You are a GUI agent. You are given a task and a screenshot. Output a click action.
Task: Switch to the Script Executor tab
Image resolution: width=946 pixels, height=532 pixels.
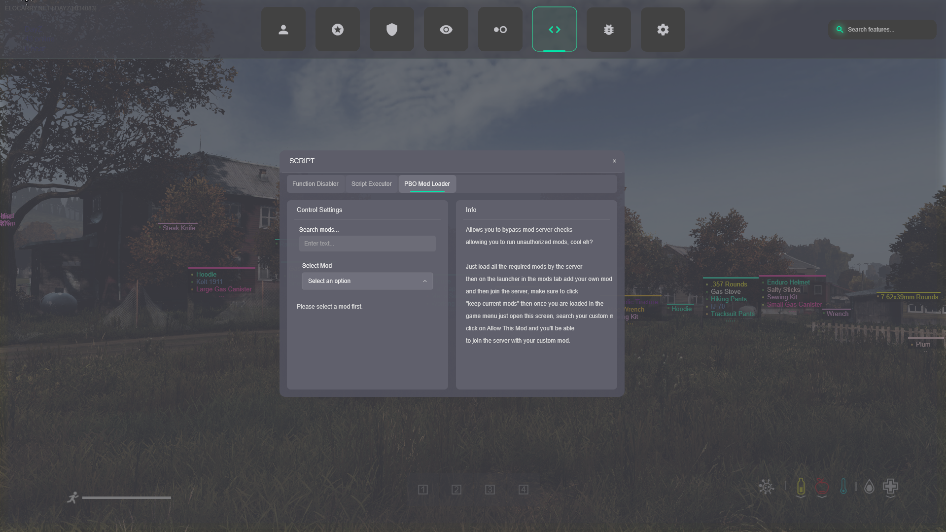point(371,184)
